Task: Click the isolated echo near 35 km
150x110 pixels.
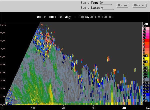Action: tap(108, 59)
